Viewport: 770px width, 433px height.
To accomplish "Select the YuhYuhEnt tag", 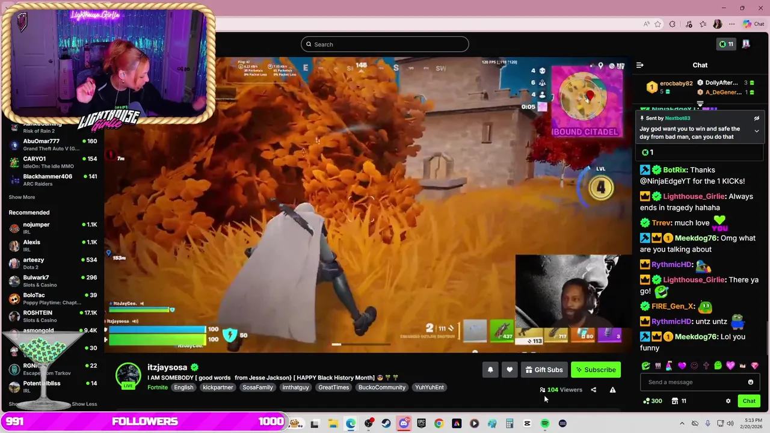I will click(430, 387).
